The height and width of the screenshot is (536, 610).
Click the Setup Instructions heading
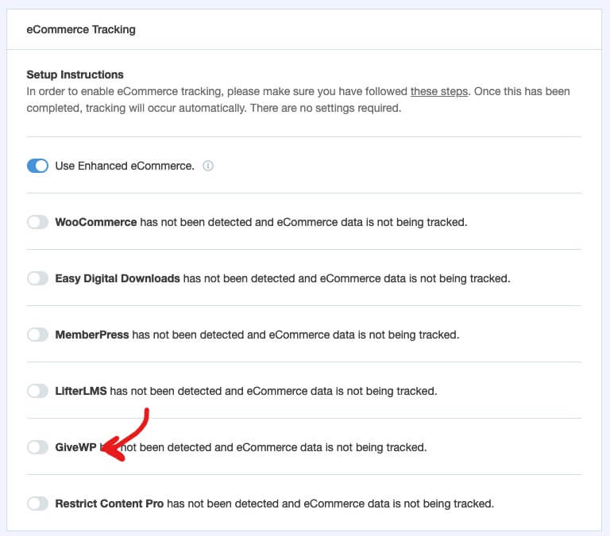75,75
